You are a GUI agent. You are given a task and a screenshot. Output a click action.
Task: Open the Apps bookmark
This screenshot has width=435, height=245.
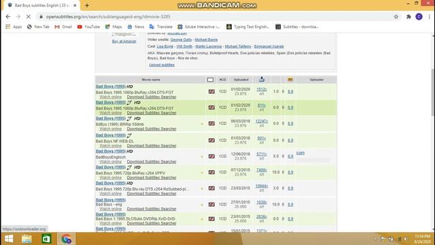pos(14,27)
